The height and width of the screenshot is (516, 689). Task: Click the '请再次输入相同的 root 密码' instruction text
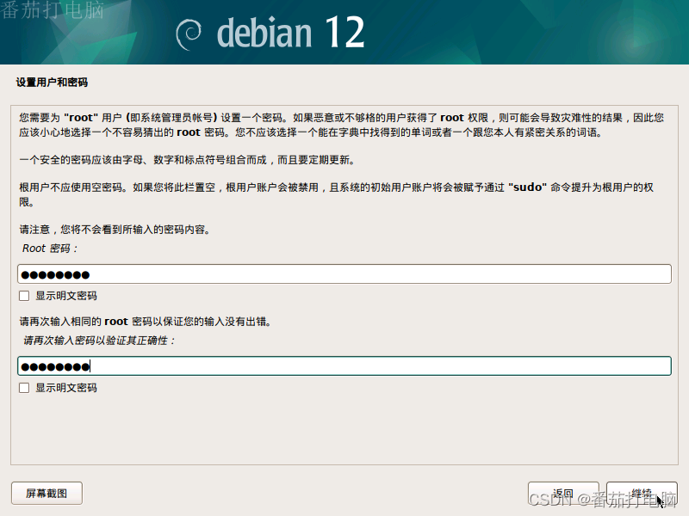[146, 322]
